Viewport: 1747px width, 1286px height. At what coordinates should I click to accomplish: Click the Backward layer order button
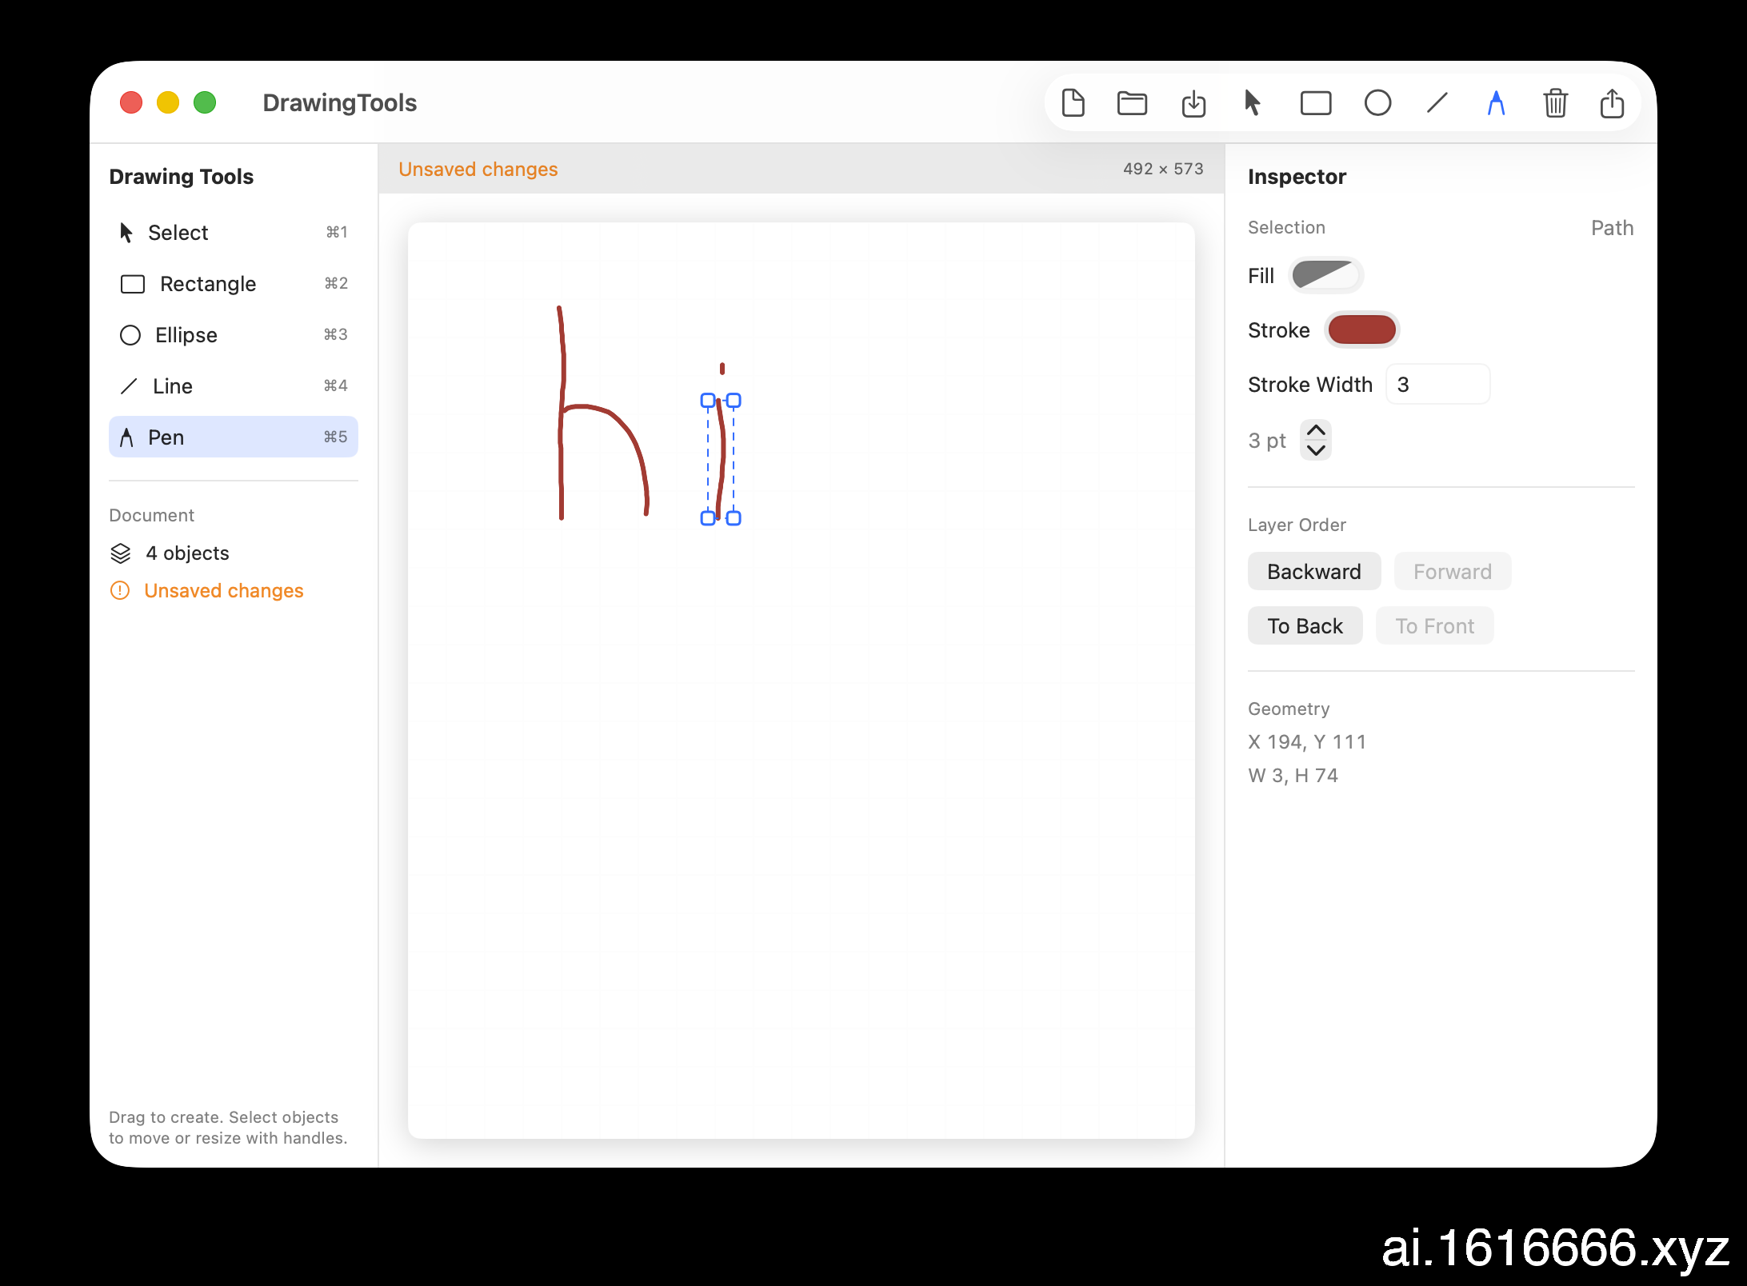(1313, 572)
